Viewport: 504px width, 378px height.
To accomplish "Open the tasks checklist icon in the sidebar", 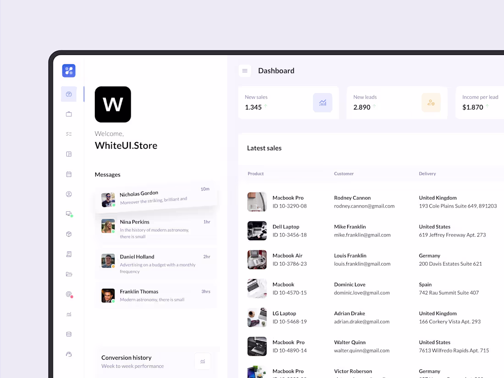I will tap(69, 134).
